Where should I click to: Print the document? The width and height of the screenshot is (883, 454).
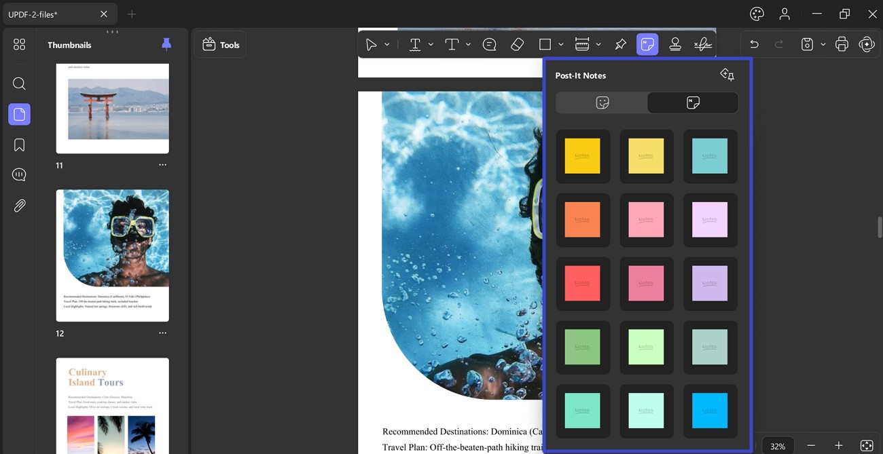tap(842, 45)
